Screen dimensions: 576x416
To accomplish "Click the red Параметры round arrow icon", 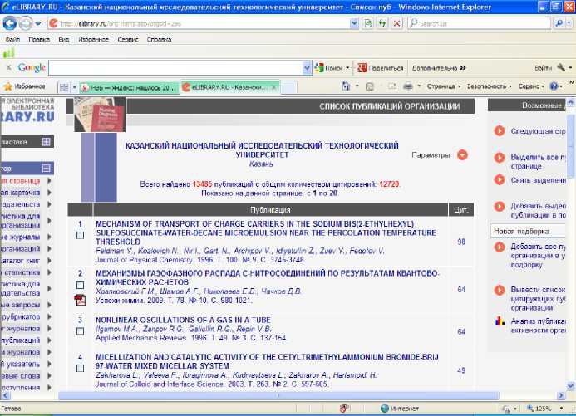I will (462, 155).
